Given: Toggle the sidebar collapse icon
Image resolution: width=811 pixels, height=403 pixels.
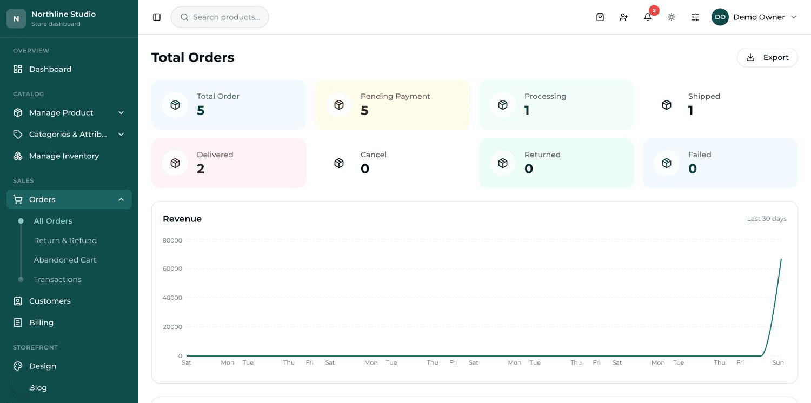Looking at the screenshot, I should pyautogui.click(x=157, y=17).
